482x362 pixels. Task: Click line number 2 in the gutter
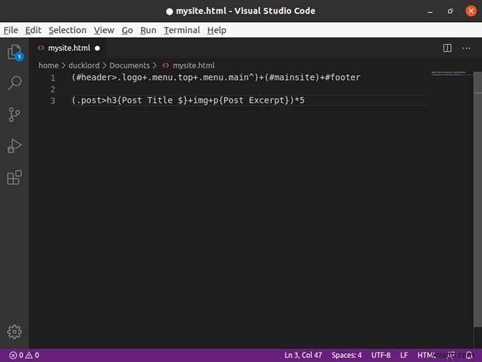pyautogui.click(x=53, y=89)
